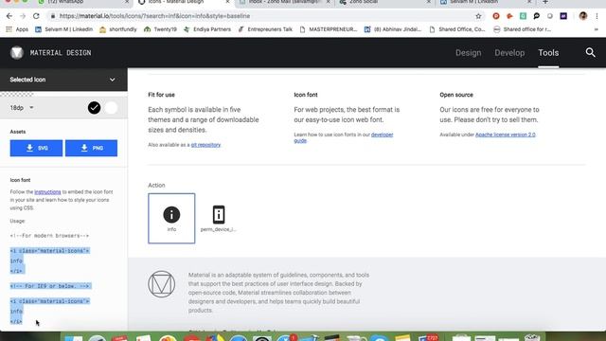Click the "For IE9 or below" code comment

tap(50, 286)
